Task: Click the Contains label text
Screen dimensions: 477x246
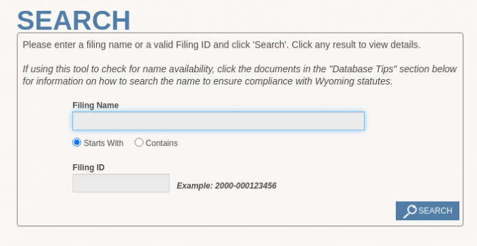Action: 161,143
